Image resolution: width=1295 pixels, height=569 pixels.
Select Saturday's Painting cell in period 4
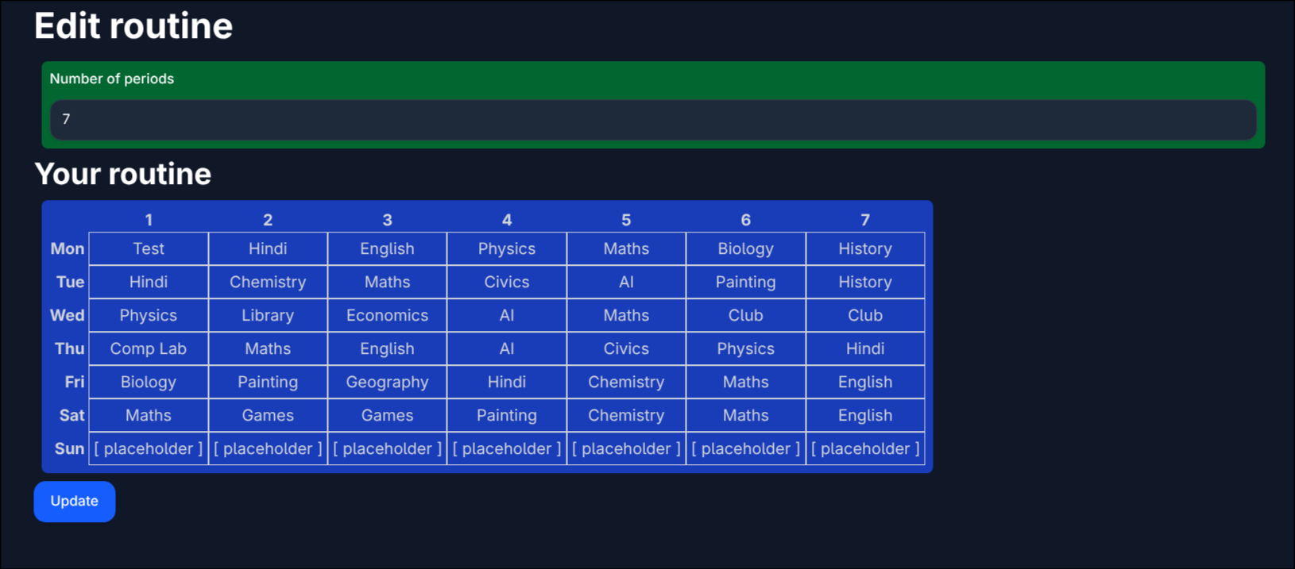click(507, 415)
